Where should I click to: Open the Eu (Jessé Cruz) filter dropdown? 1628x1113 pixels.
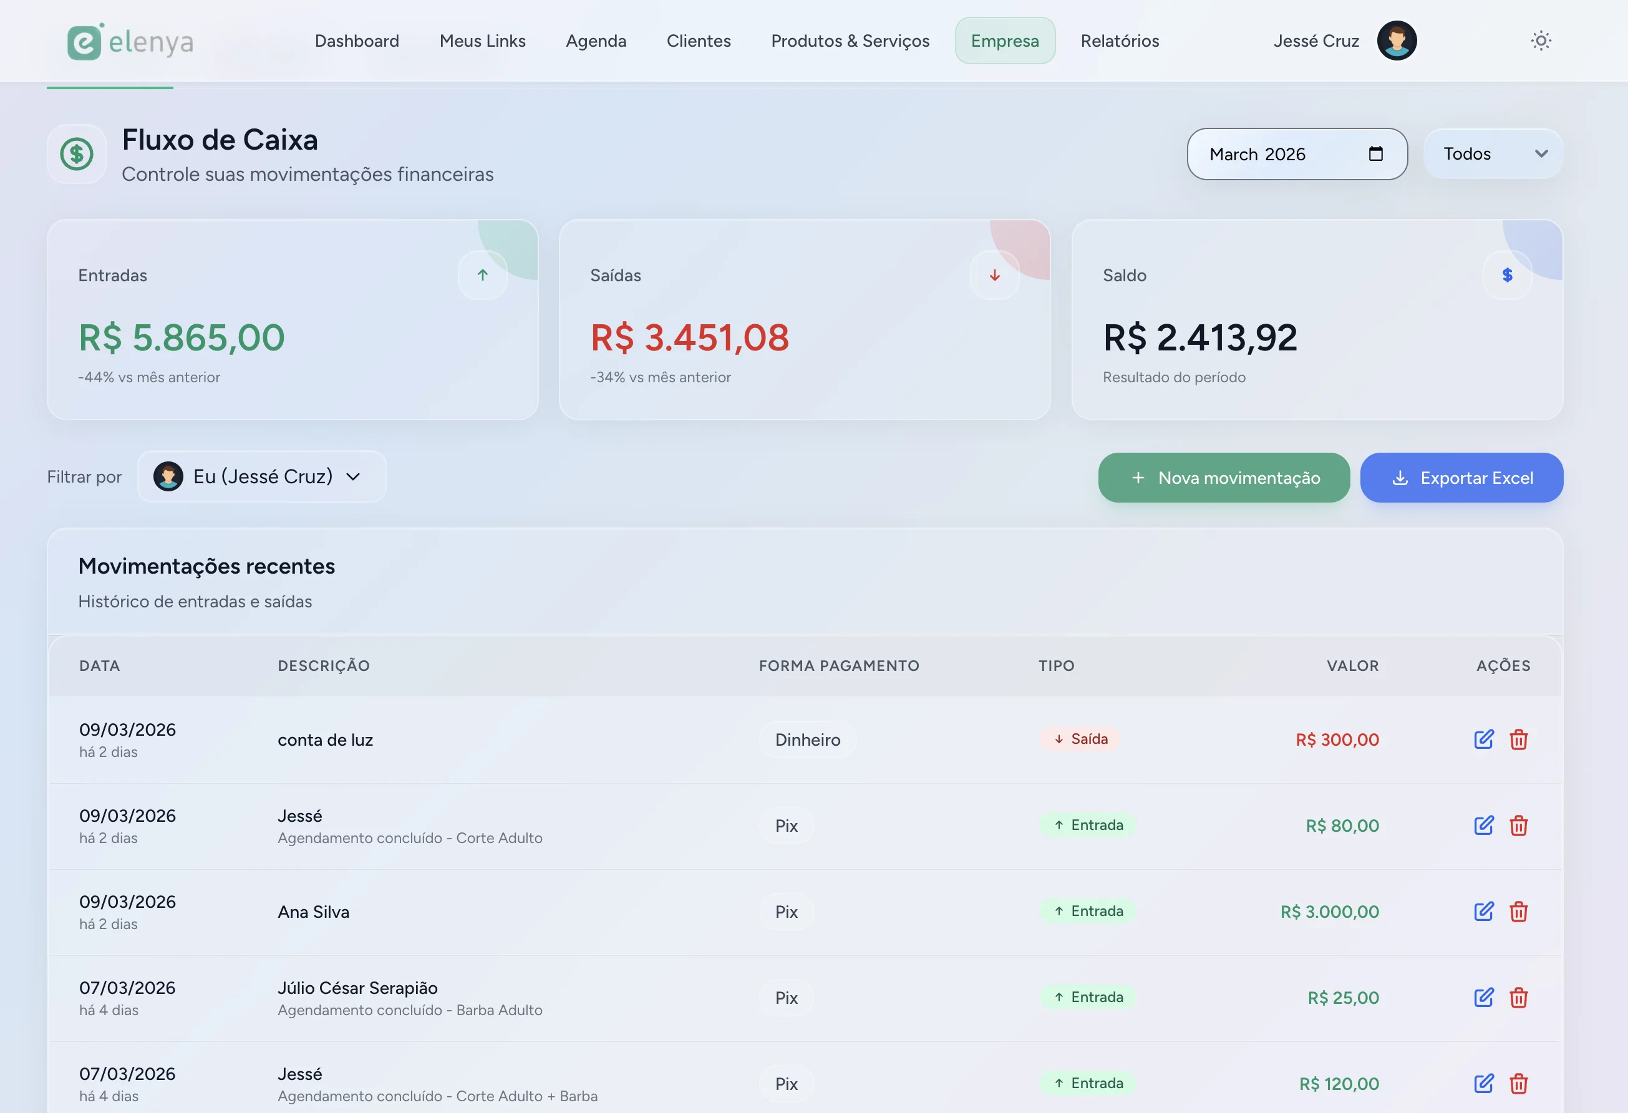(261, 476)
